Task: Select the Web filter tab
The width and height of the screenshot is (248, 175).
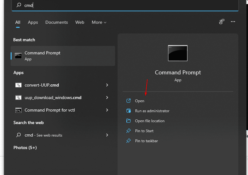Action: [x=80, y=22]
